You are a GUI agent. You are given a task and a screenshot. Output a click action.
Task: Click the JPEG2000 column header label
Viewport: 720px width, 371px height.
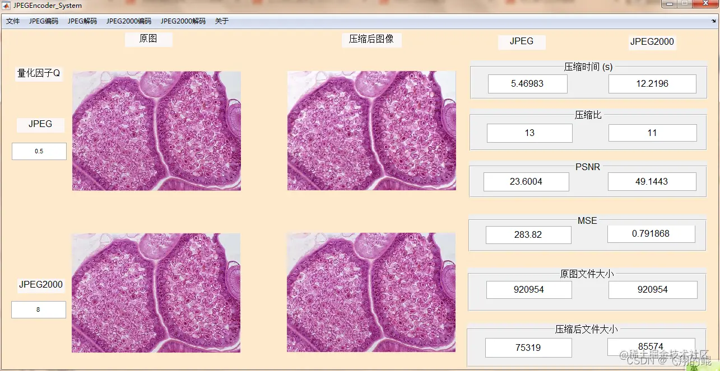click(652, 42)
